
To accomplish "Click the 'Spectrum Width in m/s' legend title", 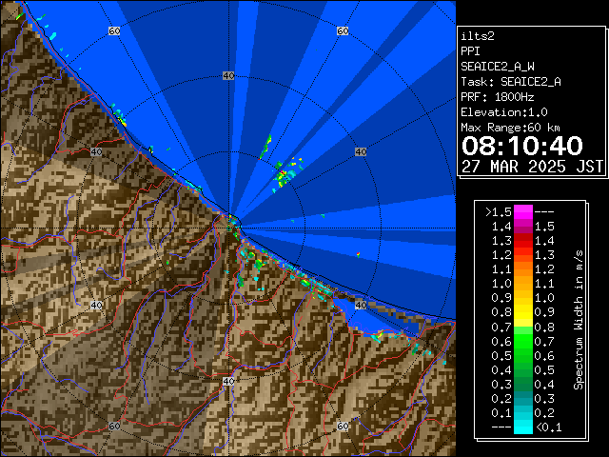I will point(579,320).
